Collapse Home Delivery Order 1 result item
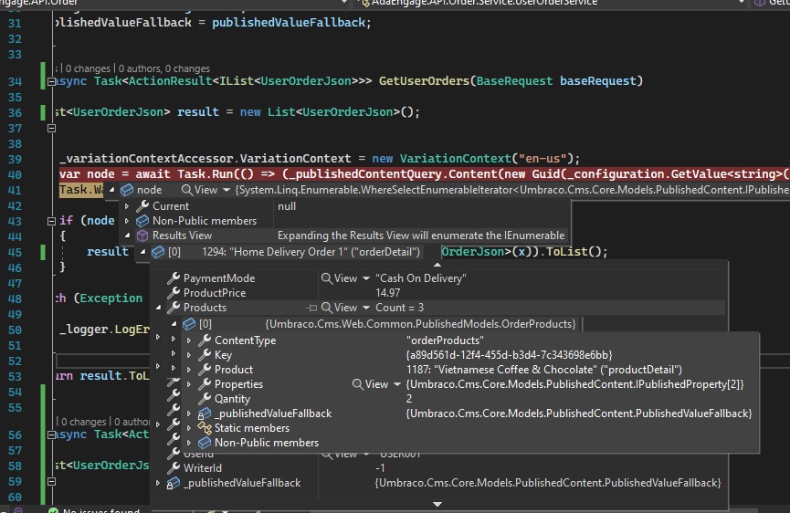 pos(142,252)
